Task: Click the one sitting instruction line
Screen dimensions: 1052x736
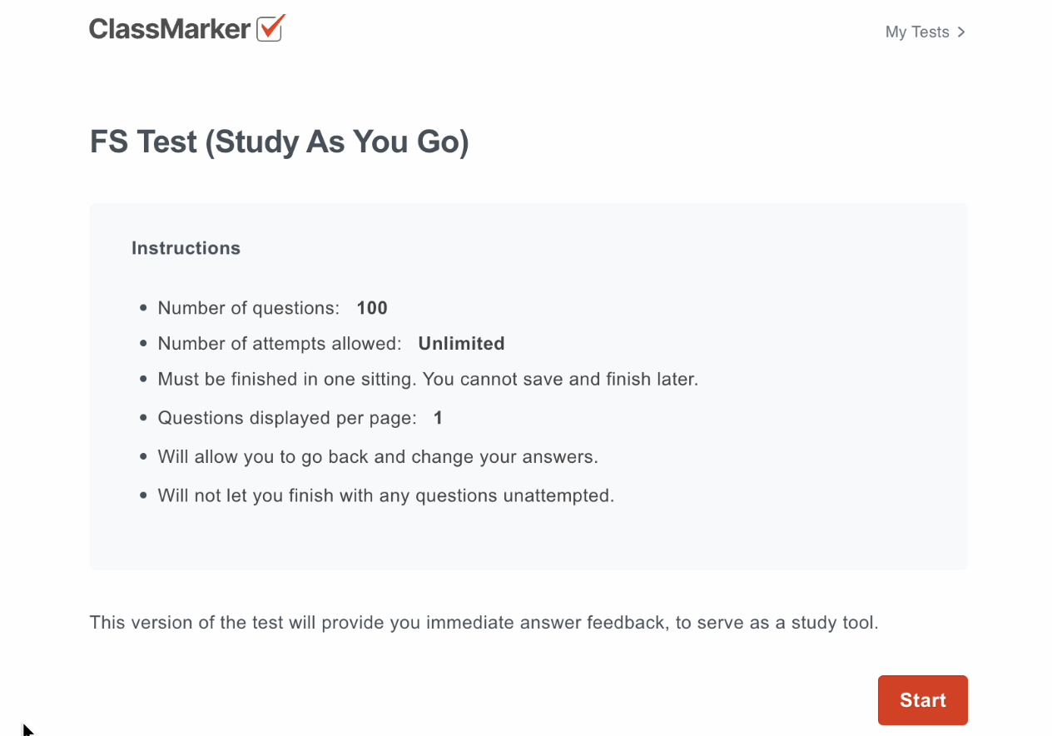Action: point(428,380)
